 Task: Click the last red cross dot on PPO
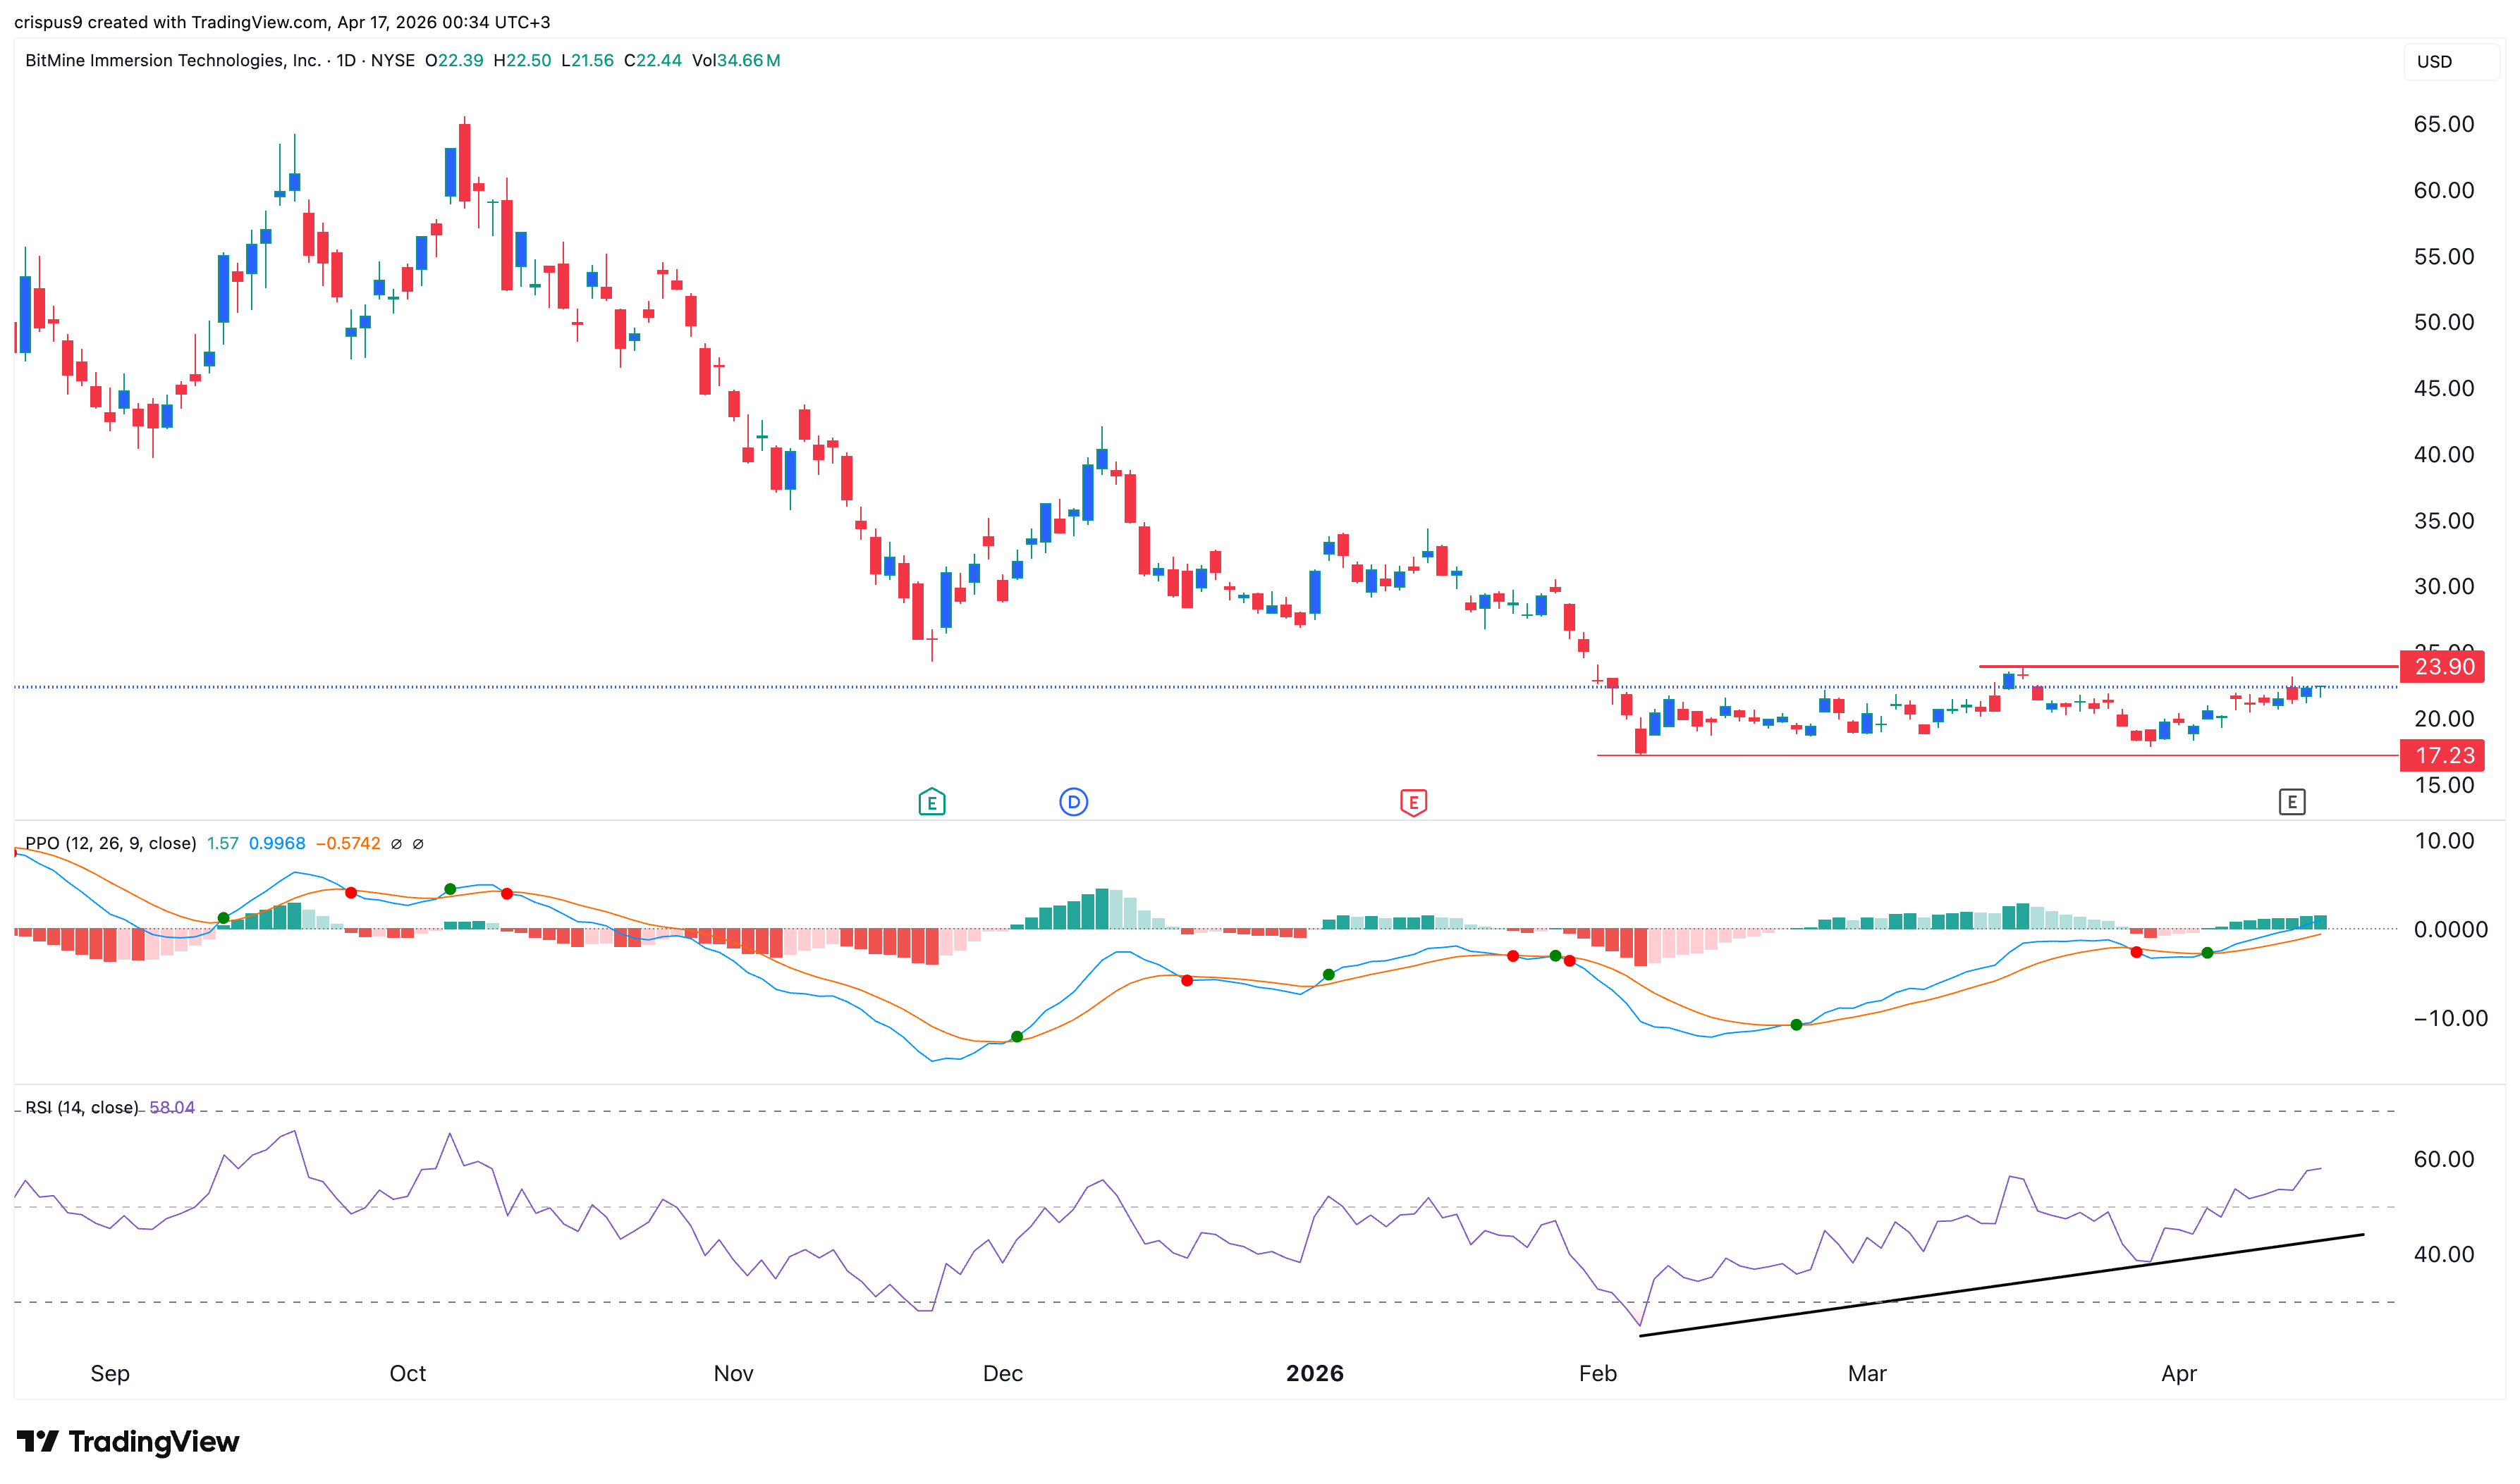[x=2136, y=952]
